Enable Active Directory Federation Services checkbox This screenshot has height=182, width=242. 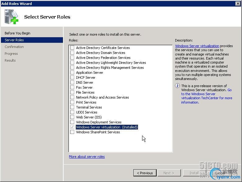72,57
